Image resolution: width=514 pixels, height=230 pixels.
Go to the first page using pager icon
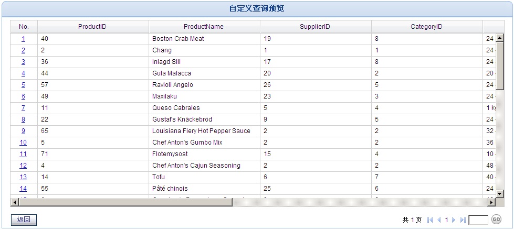[430, 220]
